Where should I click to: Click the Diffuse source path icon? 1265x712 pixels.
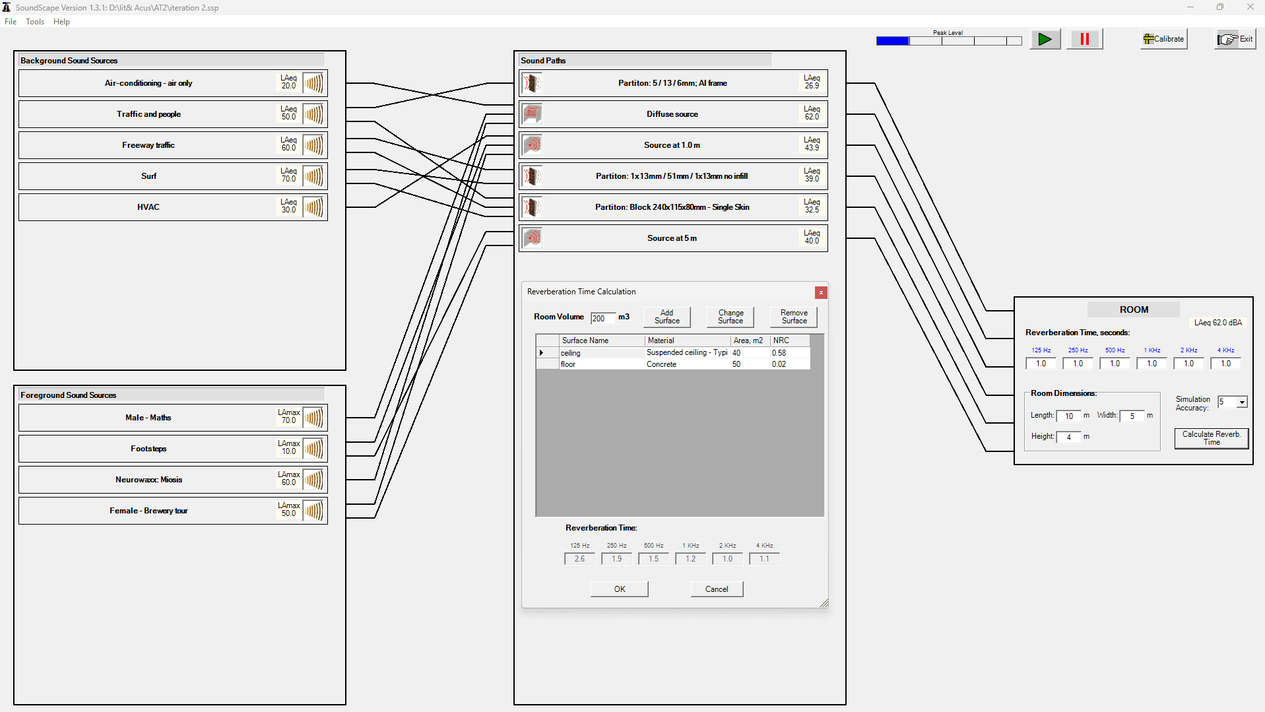(x=532, y=114)
